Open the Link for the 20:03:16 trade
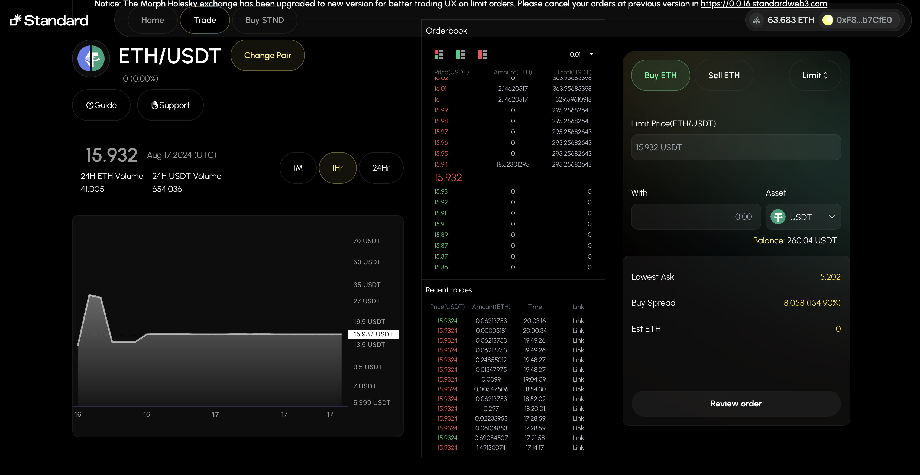Screen dimensions: 920x475 tap(578, 321)
